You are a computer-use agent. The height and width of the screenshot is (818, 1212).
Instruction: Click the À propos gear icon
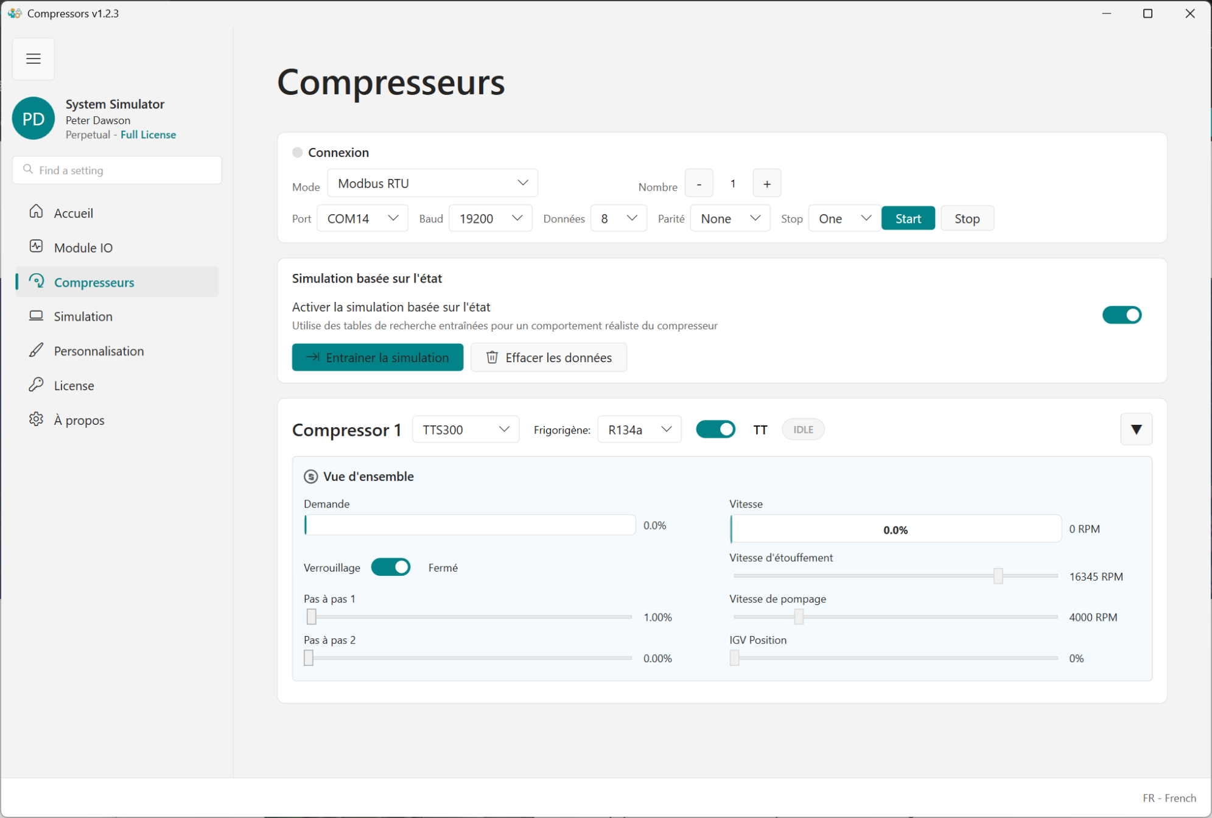tap(37, 419)
